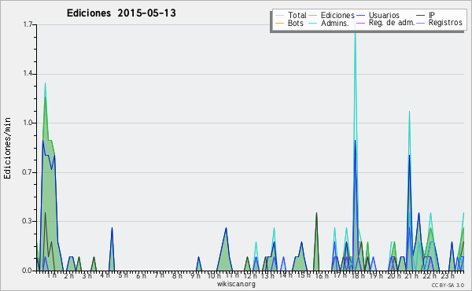Open the wikiscan.org link below chart
The width and height of the screenshot is (472, 291).
[236, 283]
